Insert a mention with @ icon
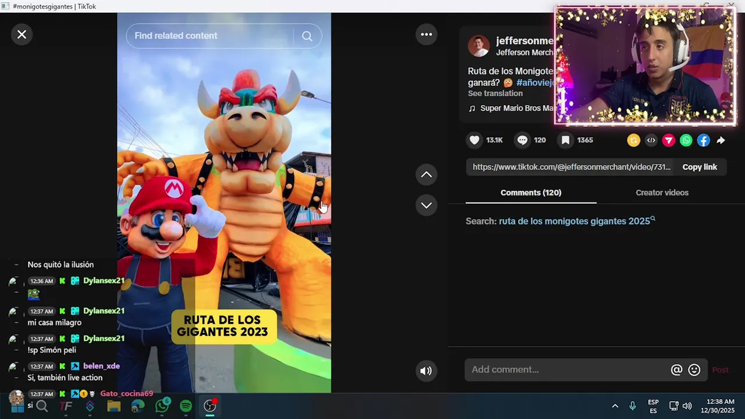Screen dimensions: 745x419 click(676, 370)
